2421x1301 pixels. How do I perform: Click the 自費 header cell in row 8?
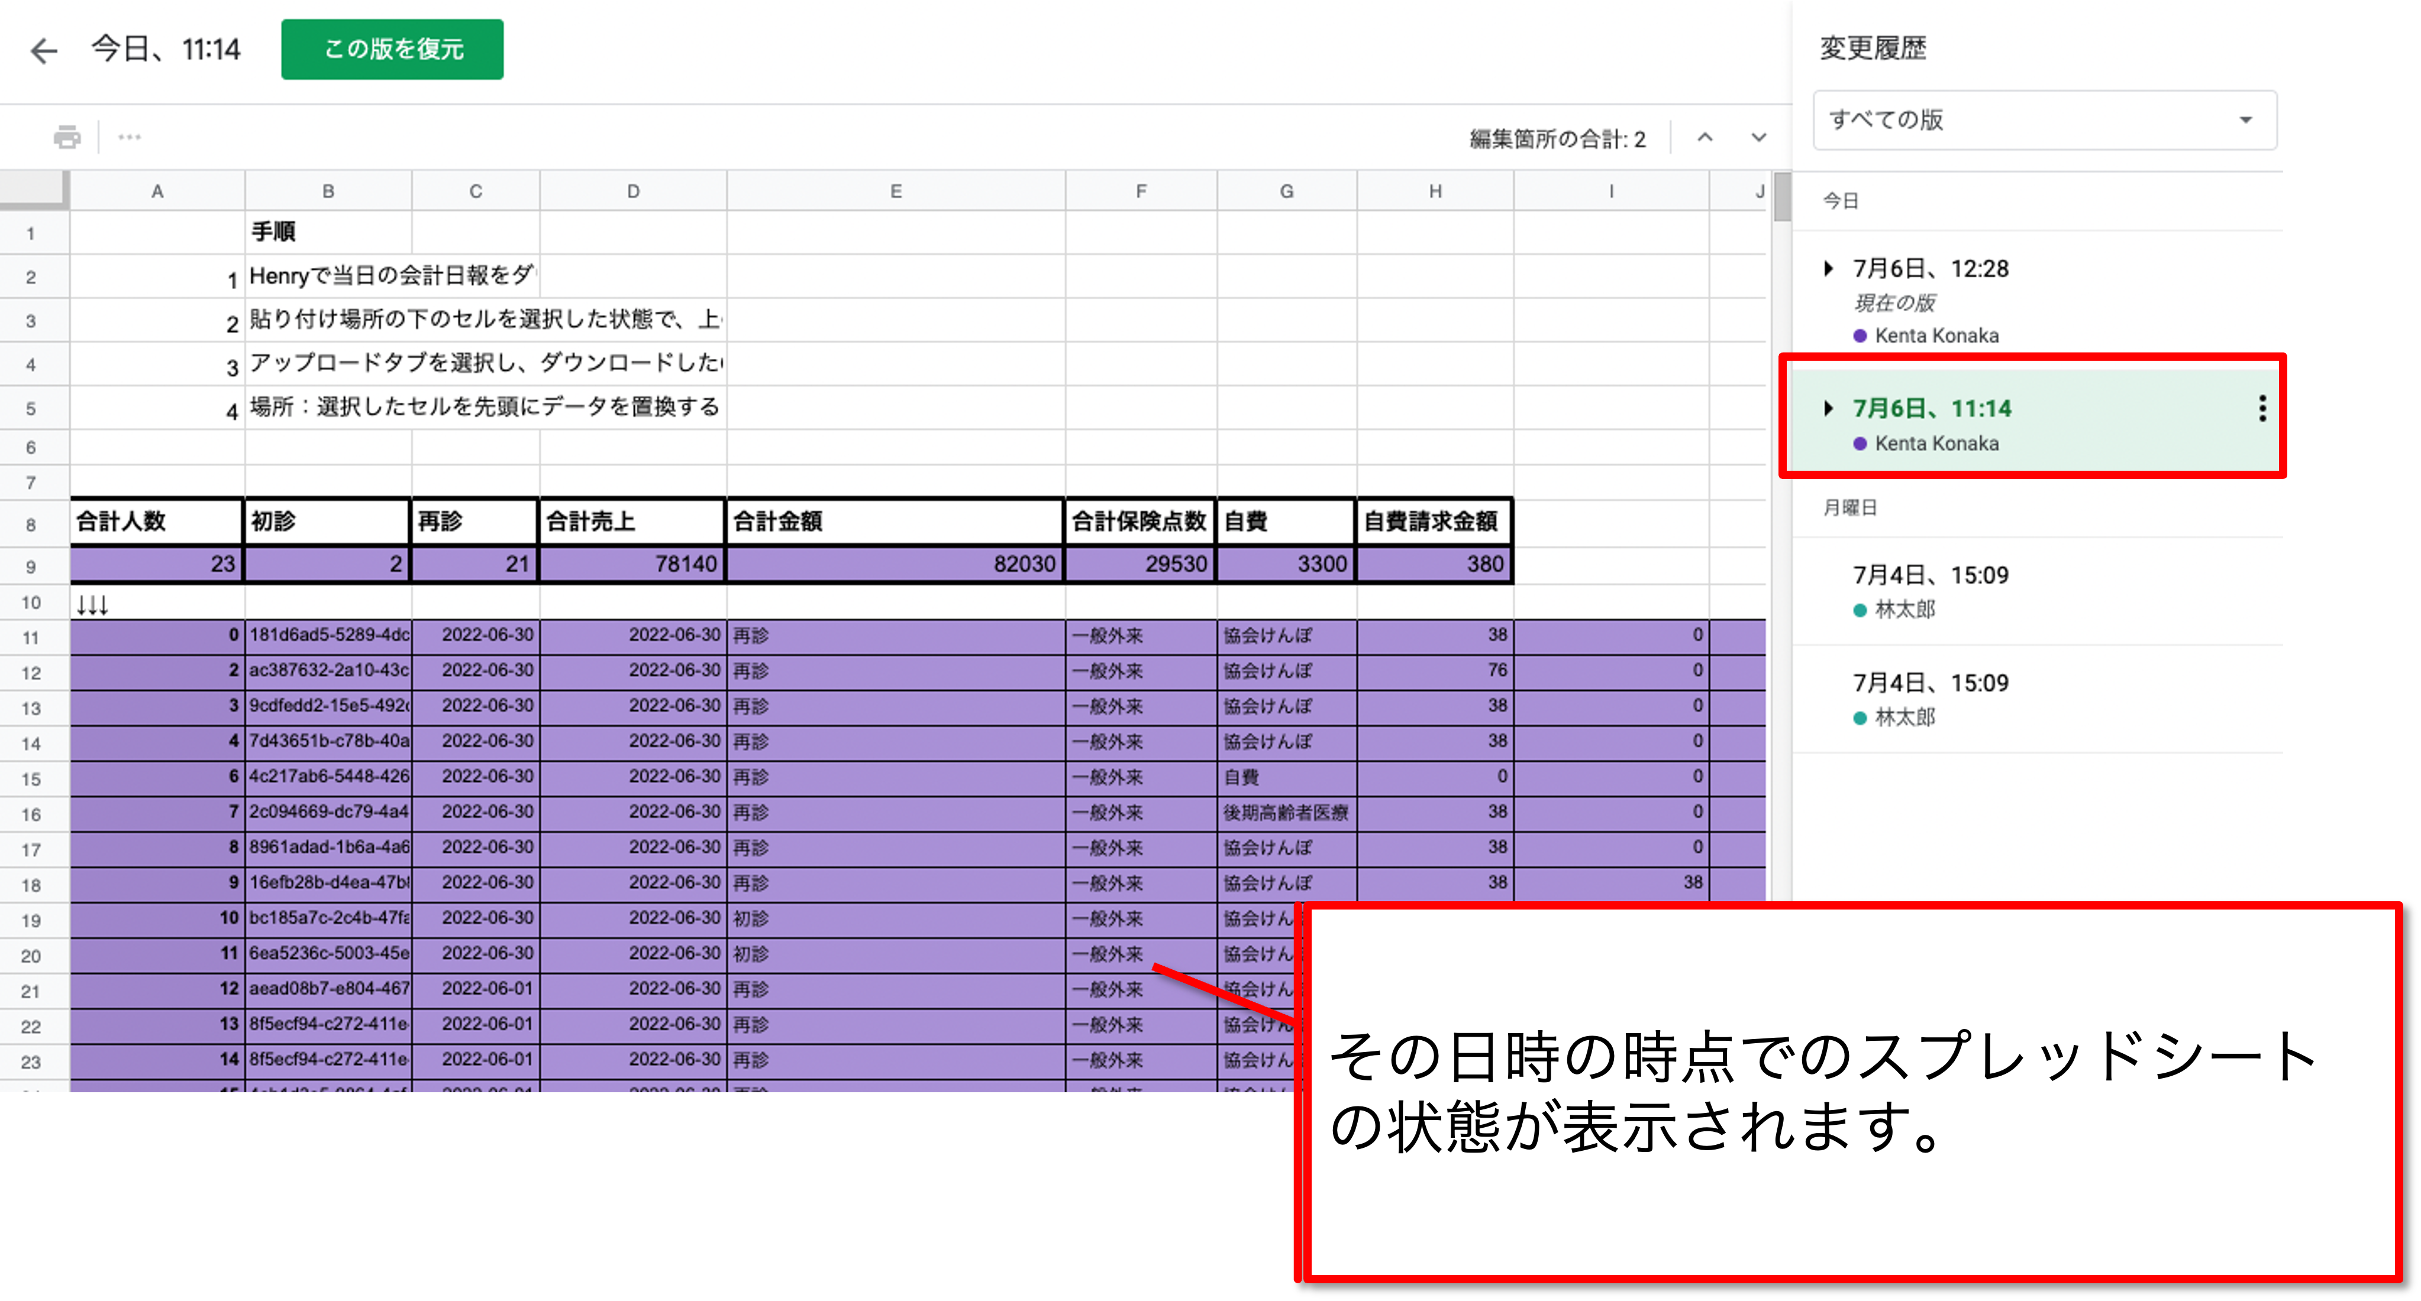point(1287,522)
